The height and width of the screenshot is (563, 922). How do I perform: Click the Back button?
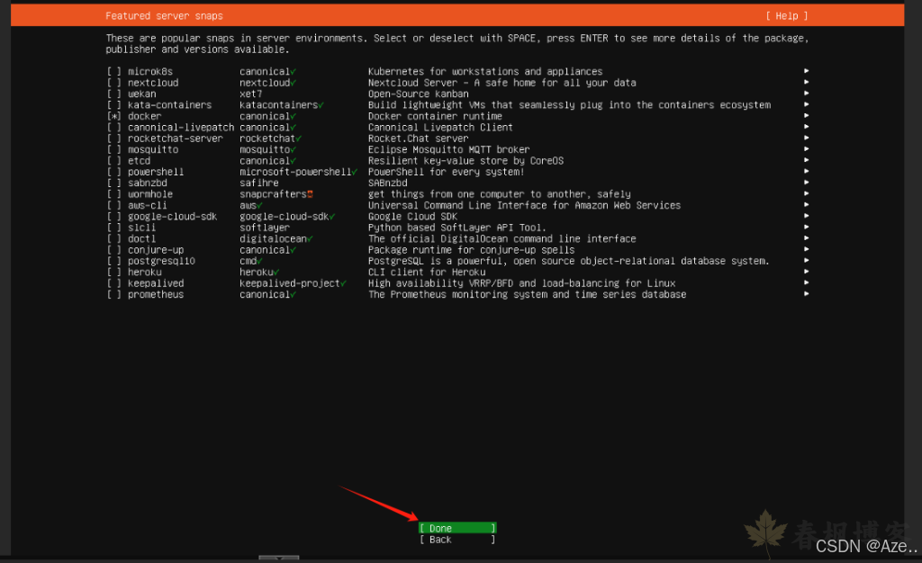point(457,540)
